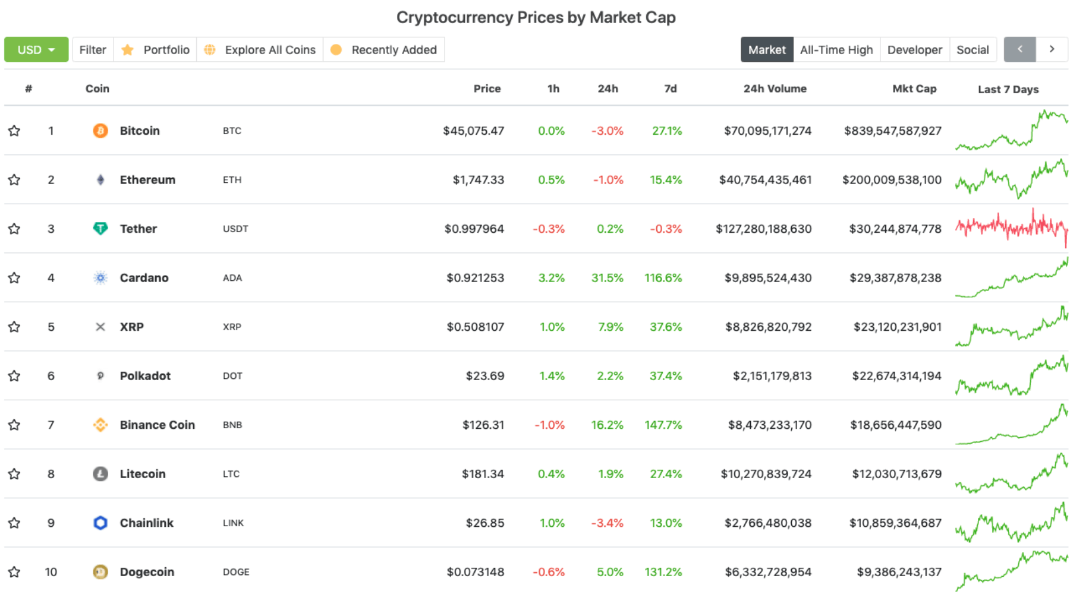Click the Recently Added button

[x=384, y=50]
